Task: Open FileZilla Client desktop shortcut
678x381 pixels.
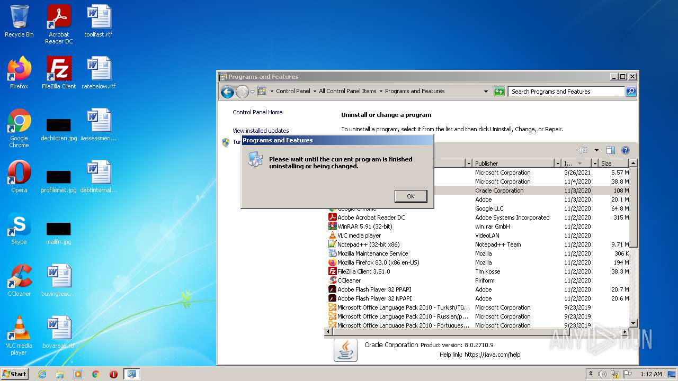Action: [x=59, y=73]
